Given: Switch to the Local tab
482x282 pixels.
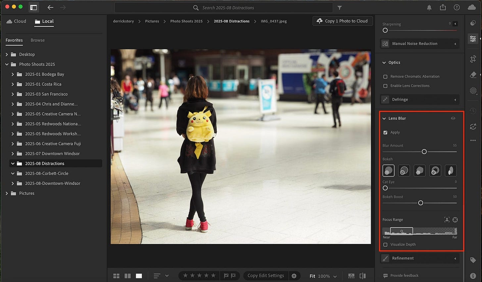Looking at the screenshot, I should 44,21.
